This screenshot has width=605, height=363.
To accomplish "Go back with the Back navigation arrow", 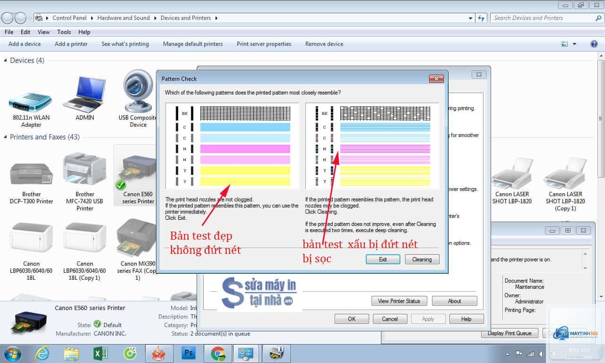I will [x=8, y=18].
